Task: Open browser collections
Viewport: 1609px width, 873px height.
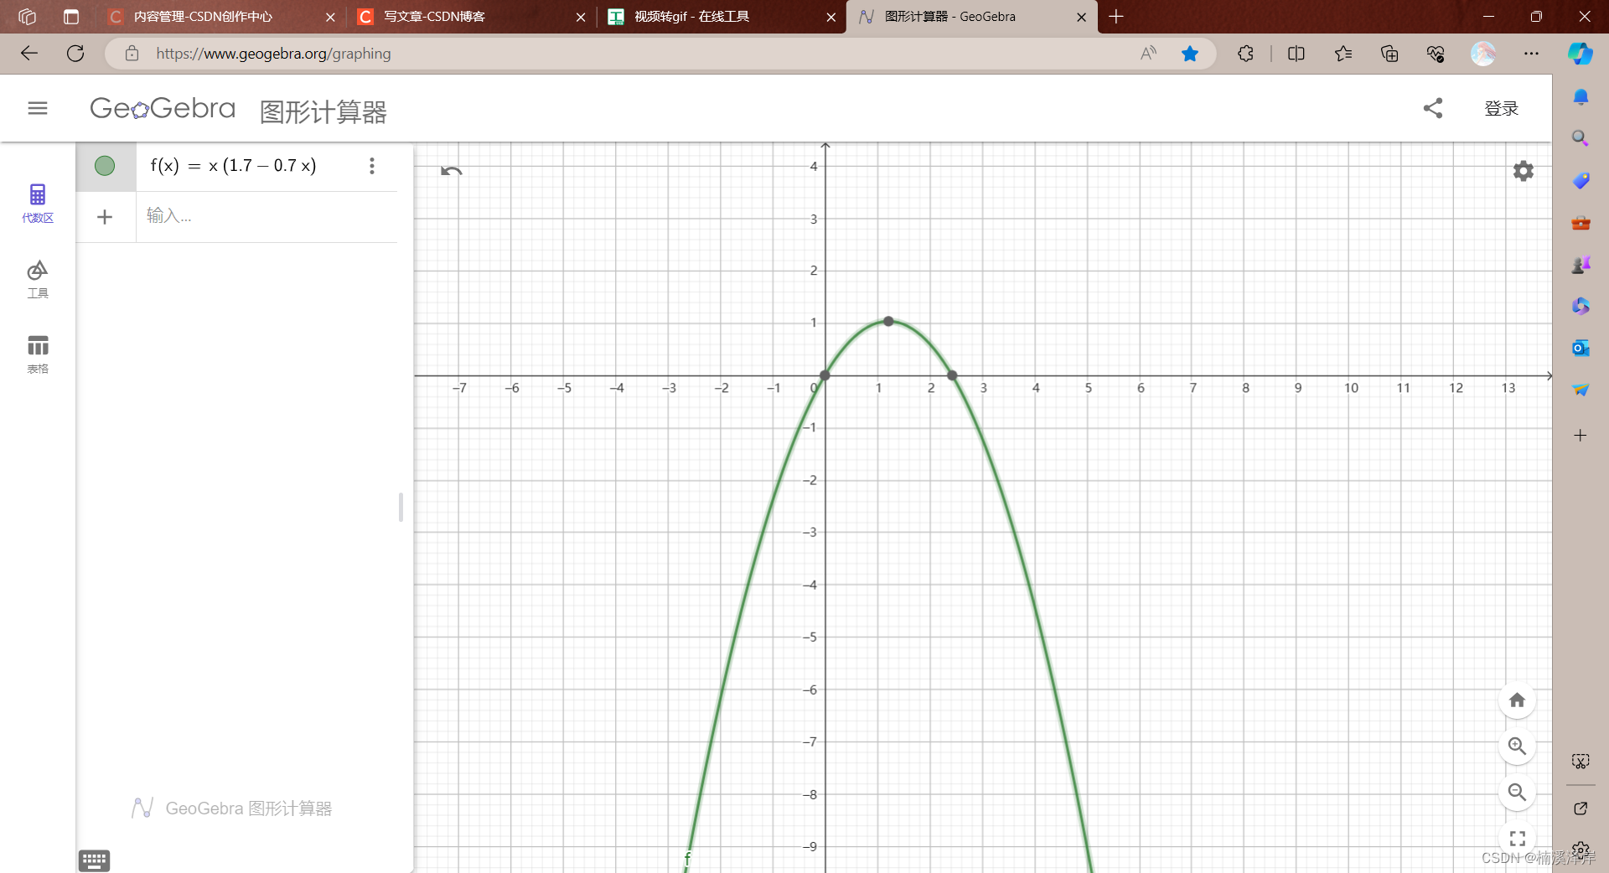Action: pos(1389,54)
